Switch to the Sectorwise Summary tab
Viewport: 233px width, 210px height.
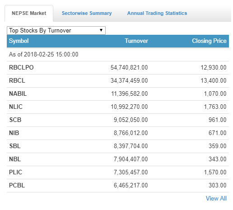click(87, 13)
